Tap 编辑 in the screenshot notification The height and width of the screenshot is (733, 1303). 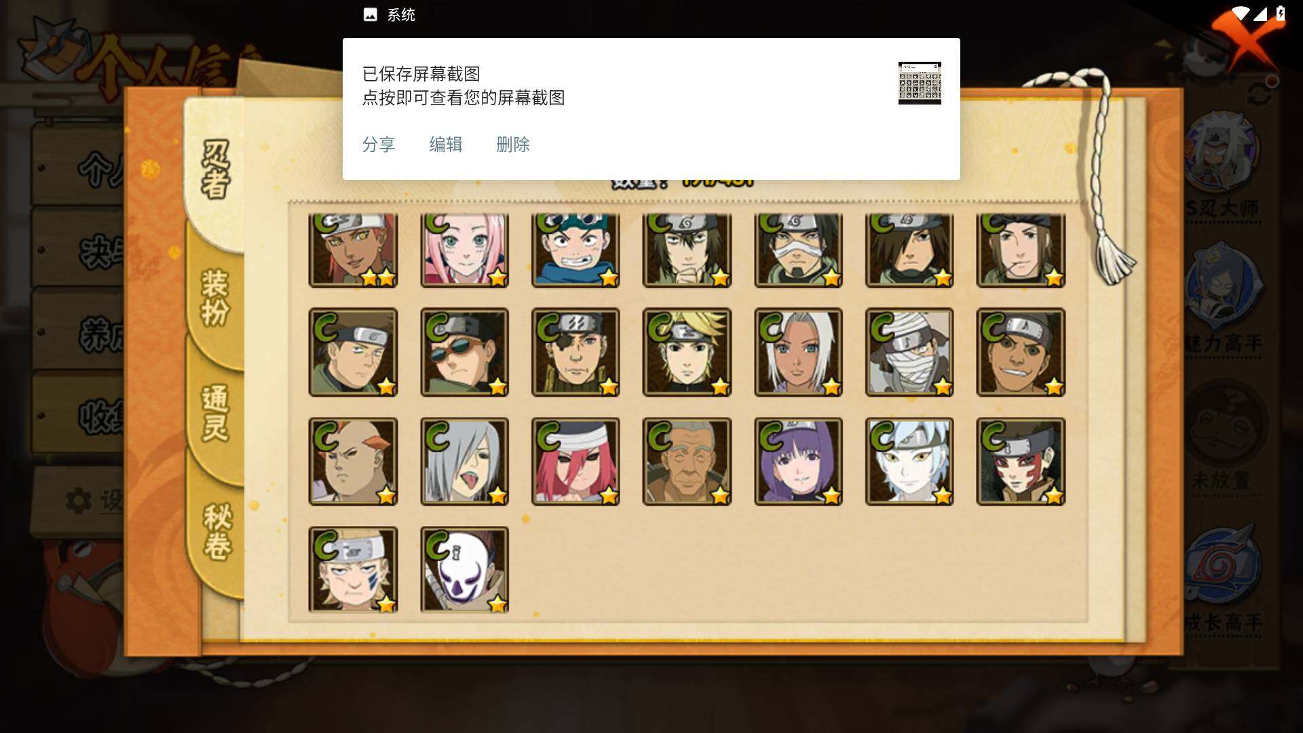446,144
